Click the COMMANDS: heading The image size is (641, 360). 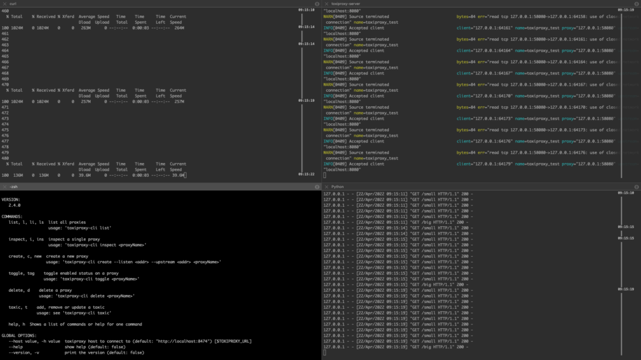tap(12, 217)
